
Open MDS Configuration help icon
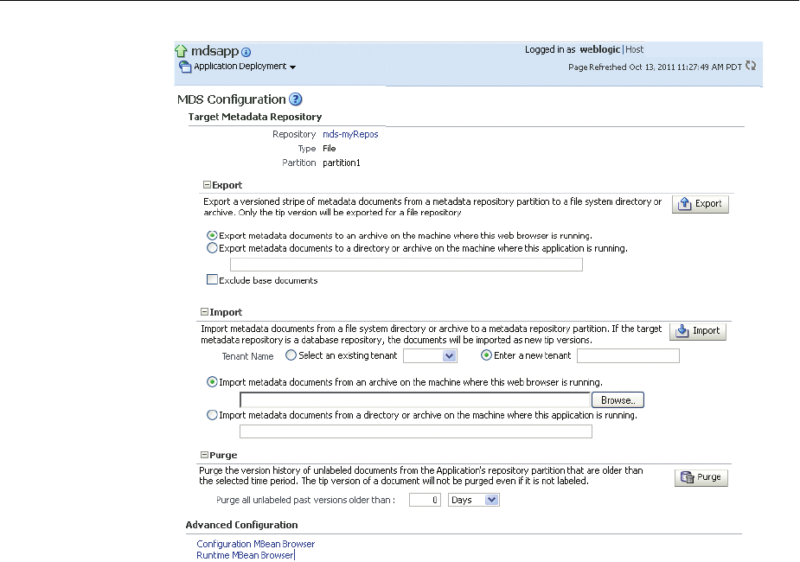click(x=296, y=99)
